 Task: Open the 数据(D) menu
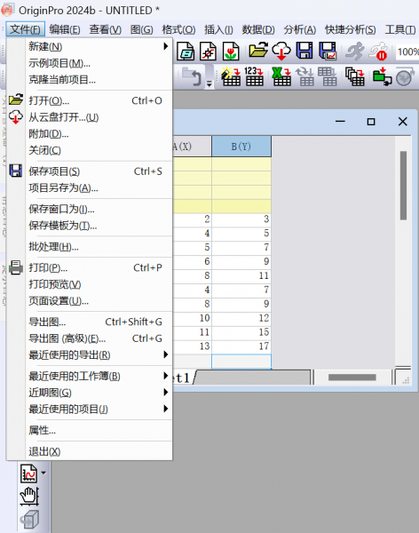(x=258, y=29)
